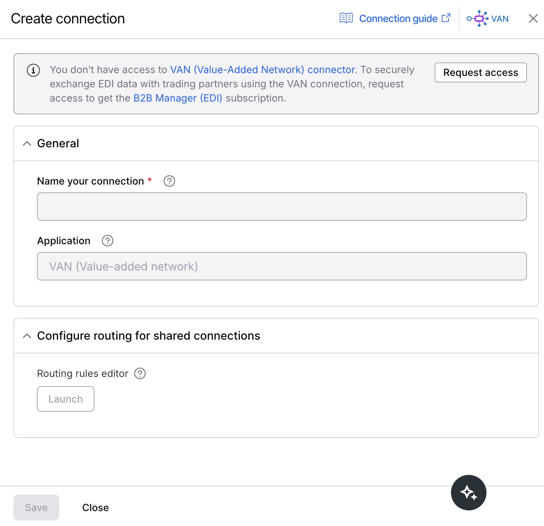Click the AI assistant sparkle icon

click(468, 492)
